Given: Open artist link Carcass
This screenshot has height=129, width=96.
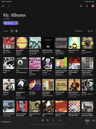Looking at the screenshot, I should (18, 96).
